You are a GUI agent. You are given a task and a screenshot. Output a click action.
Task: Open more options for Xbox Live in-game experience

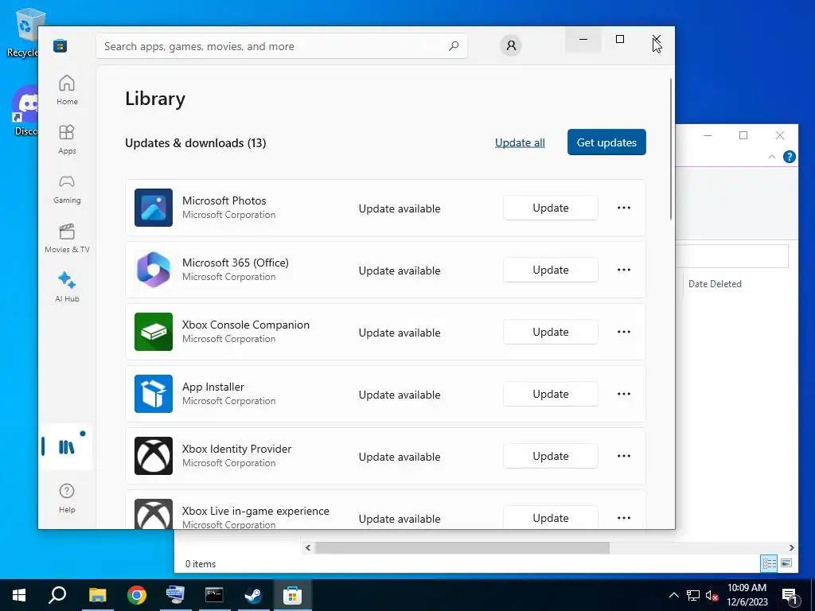click(624, 518)
